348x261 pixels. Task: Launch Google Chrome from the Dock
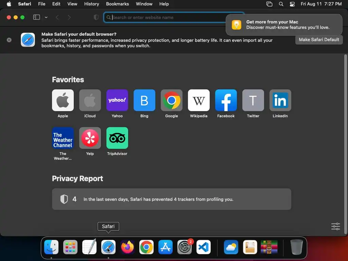pos(146,247)
